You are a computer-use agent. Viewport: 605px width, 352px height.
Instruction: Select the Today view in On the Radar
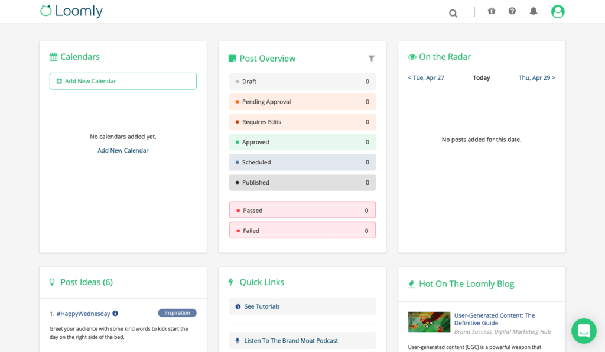[x=481, y=77]
